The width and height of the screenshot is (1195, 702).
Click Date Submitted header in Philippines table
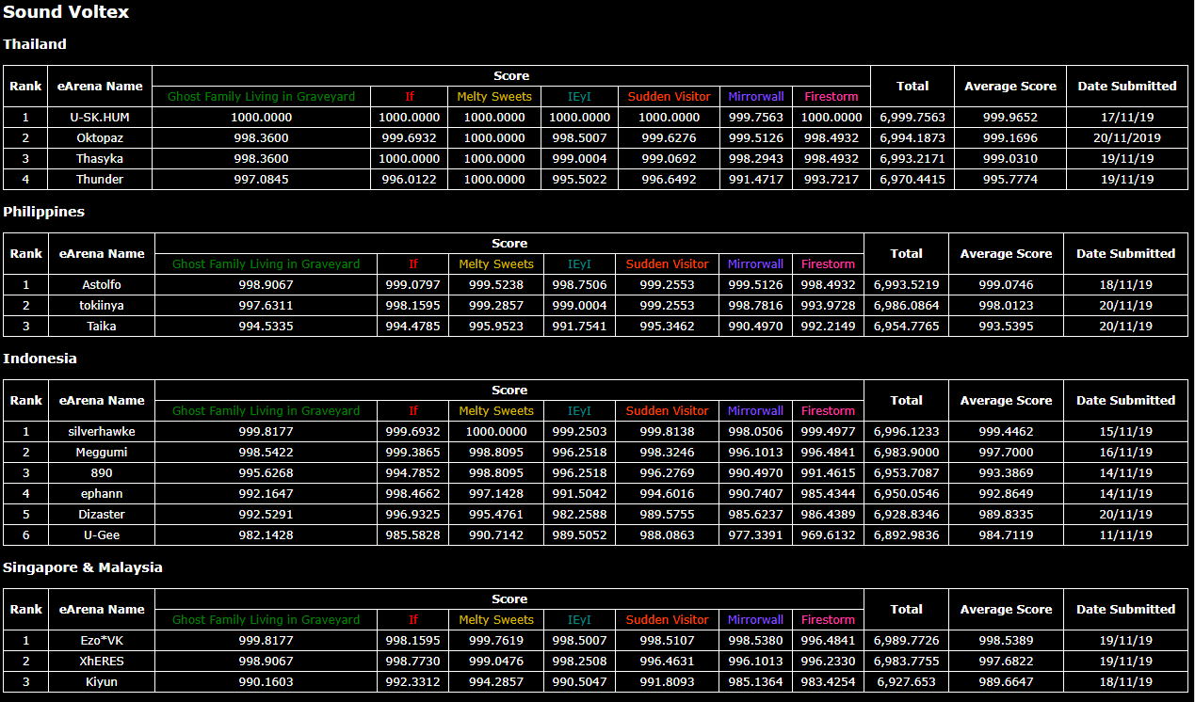[1125, 253]
